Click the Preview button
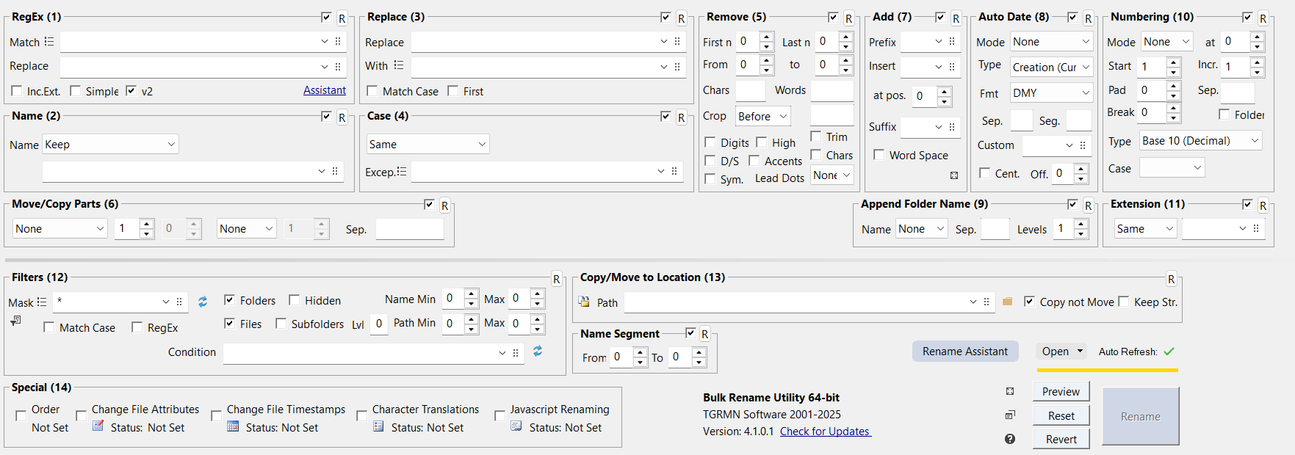This screenshot has height=455, width=1295. pos(1061,392)
